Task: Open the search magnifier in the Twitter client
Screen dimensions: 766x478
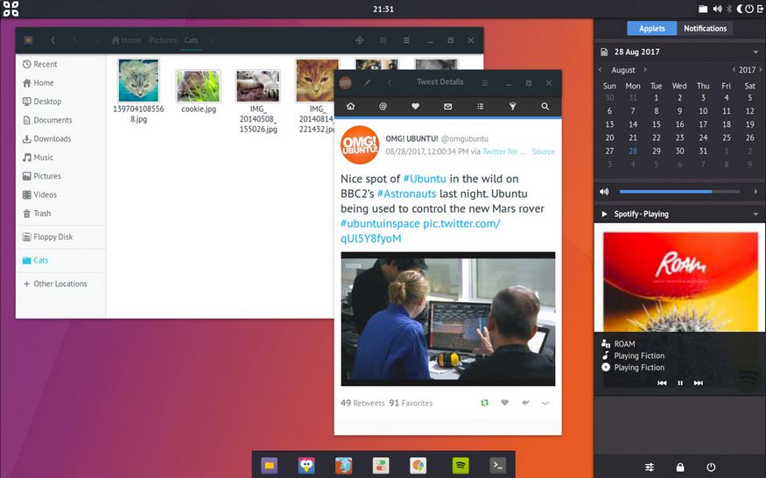Action: (545, 107)
